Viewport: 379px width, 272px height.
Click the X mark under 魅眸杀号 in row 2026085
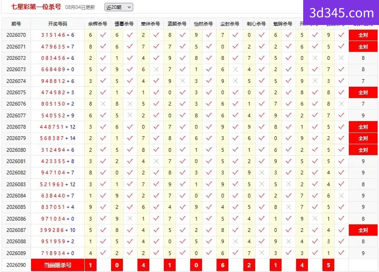[x=288, y=207]
